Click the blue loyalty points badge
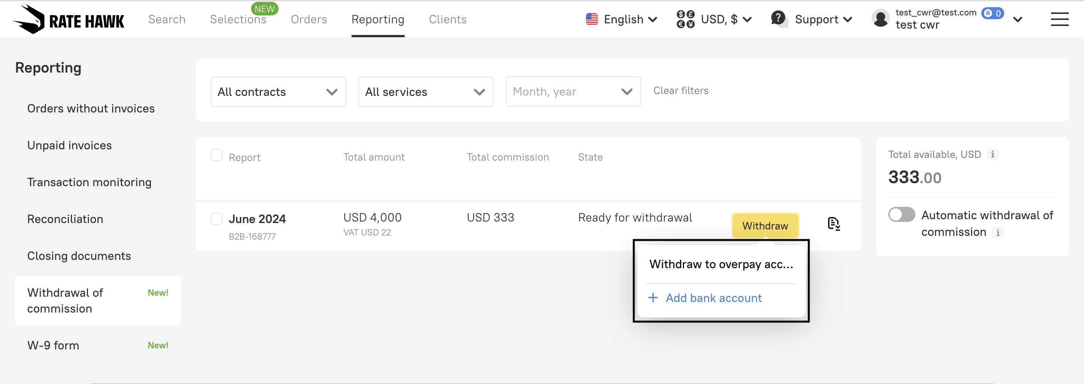The width and height of the screenshot is (1084, 384). [992, 13]
